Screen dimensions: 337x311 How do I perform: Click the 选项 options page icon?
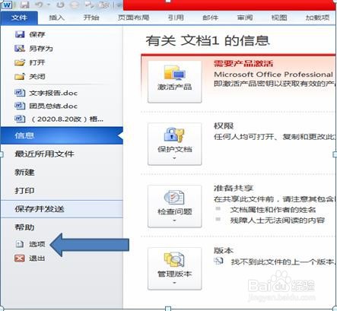point(20,244)
